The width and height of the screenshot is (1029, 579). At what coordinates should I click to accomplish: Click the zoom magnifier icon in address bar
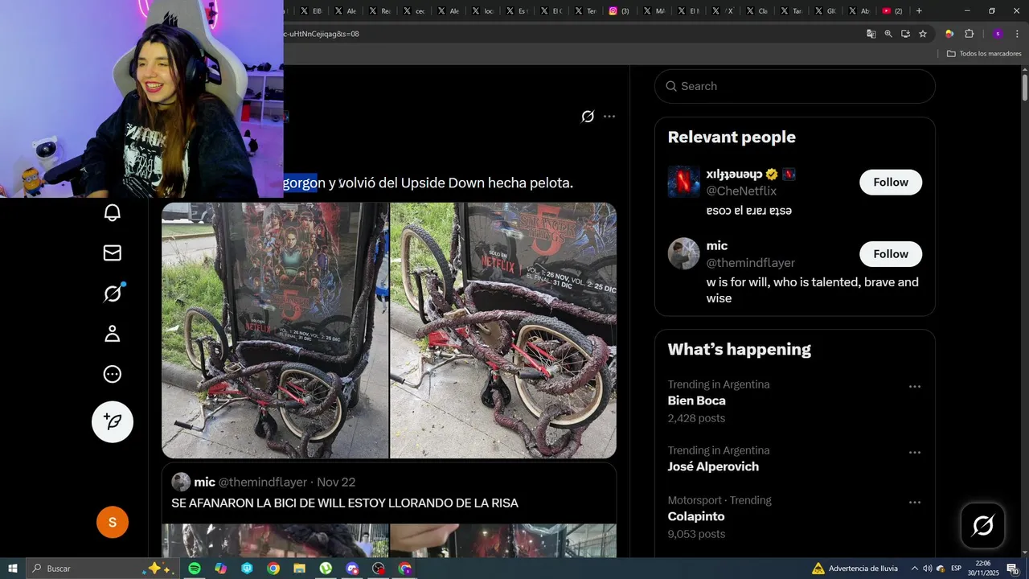point(888,34)
